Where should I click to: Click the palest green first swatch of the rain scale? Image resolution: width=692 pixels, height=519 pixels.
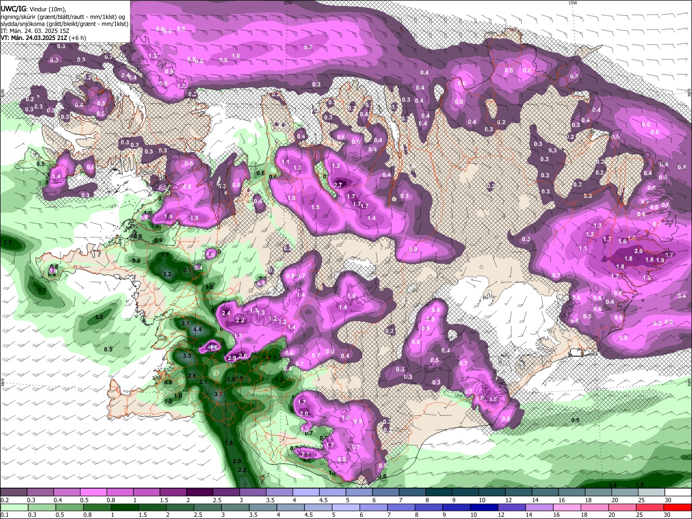point(14,507)
